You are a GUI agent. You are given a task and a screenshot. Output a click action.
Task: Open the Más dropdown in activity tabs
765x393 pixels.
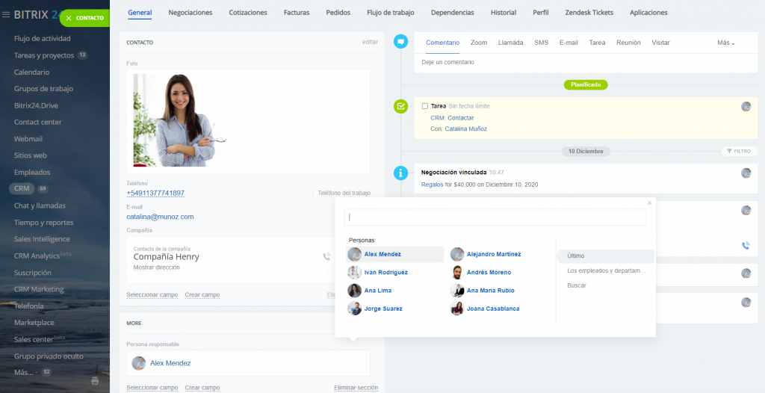point(725,43)
